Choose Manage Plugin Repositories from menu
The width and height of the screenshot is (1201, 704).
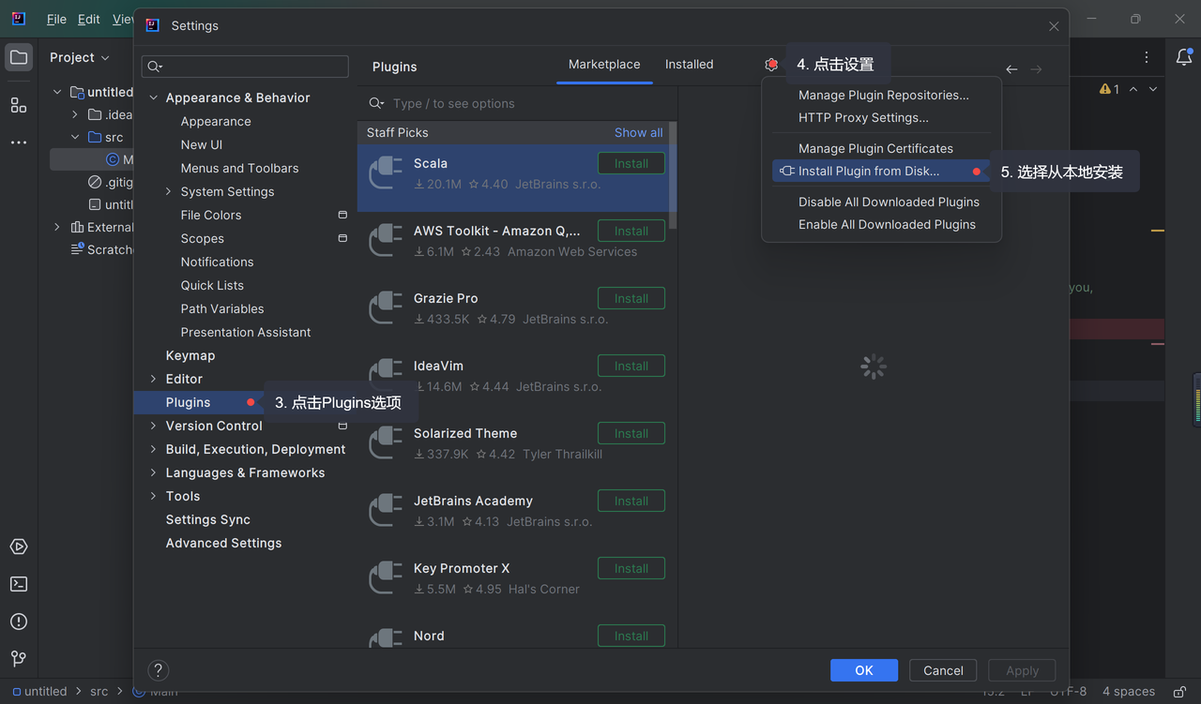[883, 96]
